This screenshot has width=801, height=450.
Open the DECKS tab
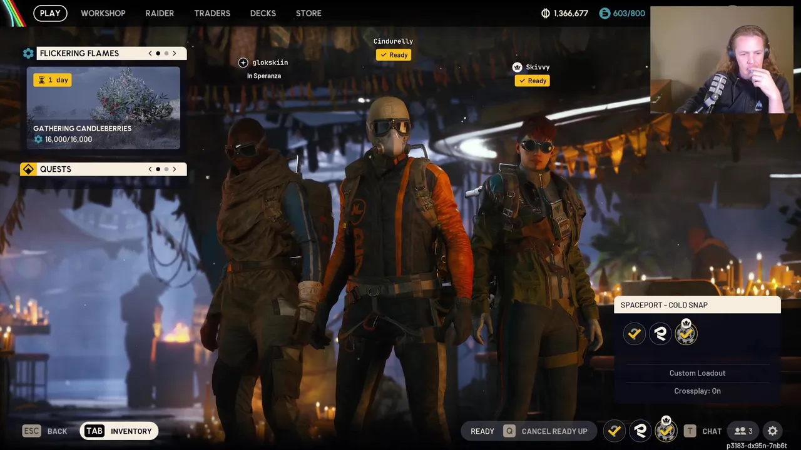click(x=263, y=13)
